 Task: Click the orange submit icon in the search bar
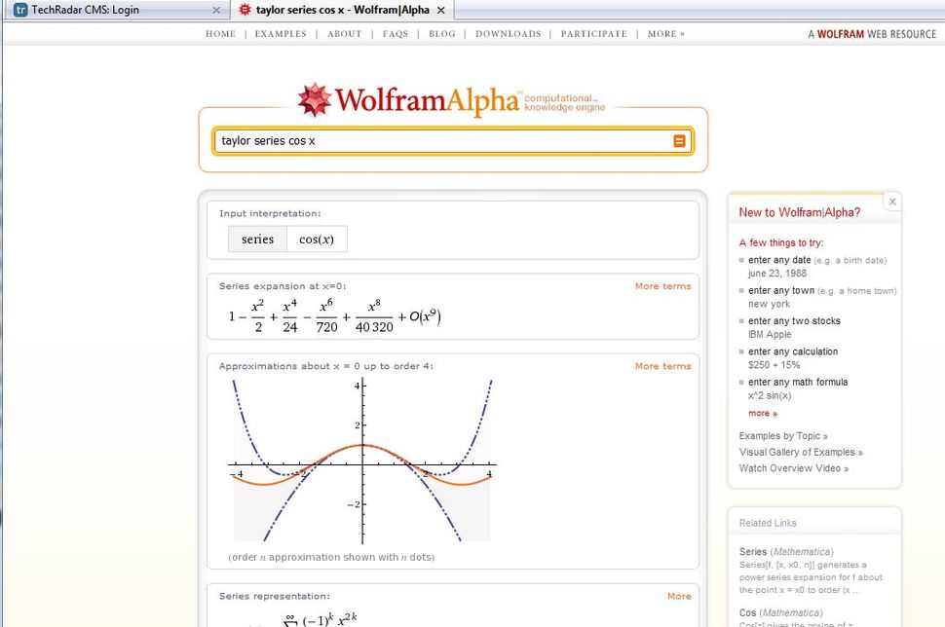click(679, 140)
